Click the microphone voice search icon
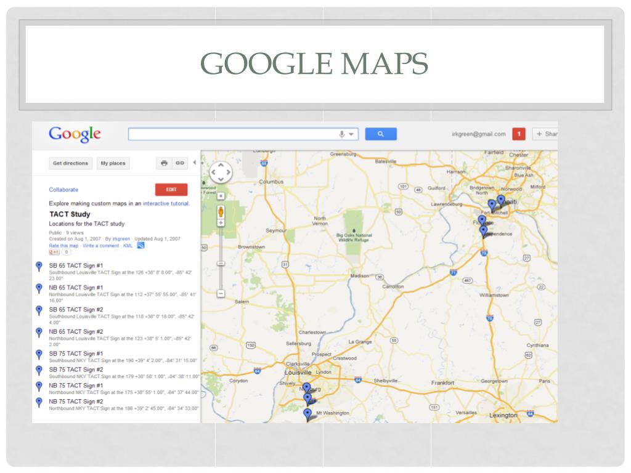This screenshot has height=473, width=631. 341,134
